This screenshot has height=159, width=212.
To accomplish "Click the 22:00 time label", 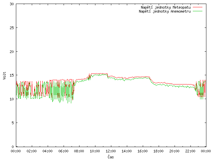I will 190,151.
